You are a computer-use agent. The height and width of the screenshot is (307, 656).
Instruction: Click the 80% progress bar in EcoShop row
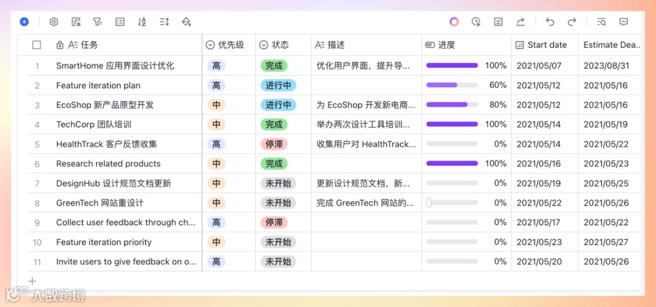[452, 105]
